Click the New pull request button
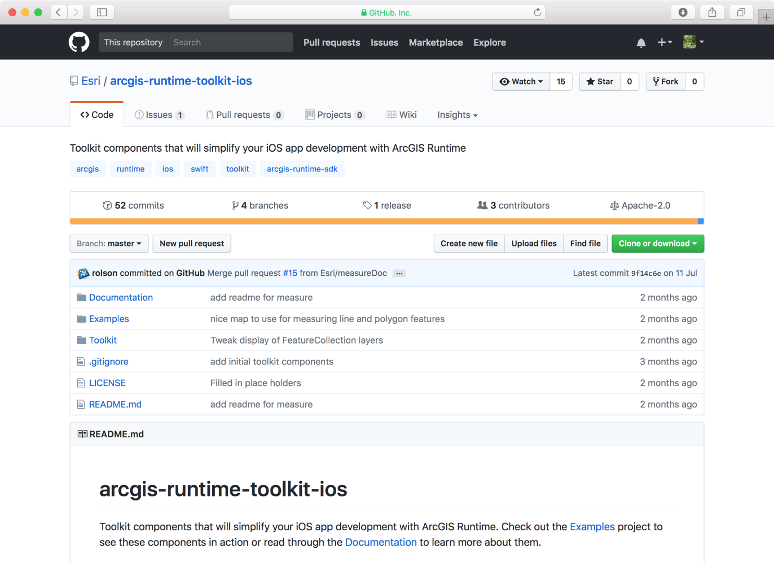The width and height of the screenshot is (774, 563). (x=192, y=243)
